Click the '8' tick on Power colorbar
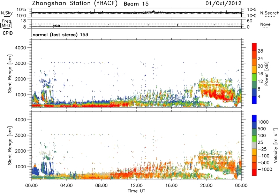This screenshot has width=279, height=193. pyautogui.click(x=259, y=89)
